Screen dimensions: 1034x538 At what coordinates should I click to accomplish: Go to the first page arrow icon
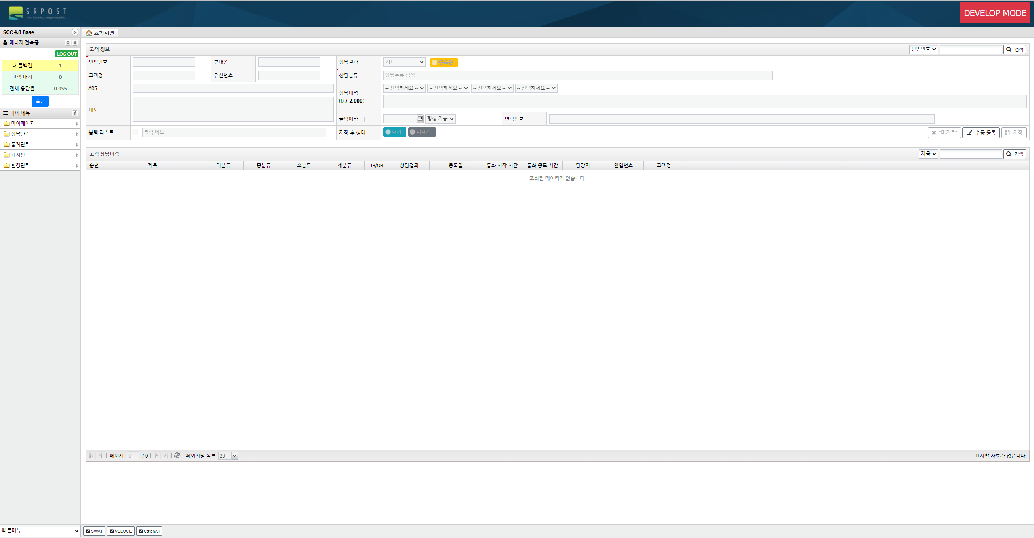(x=91, y=456)
